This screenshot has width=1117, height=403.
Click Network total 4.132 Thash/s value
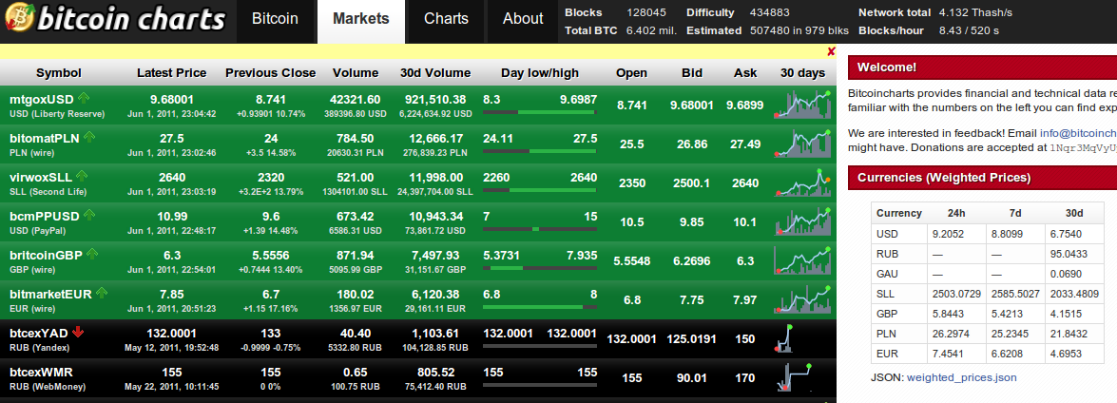click(x=975, y=12)
